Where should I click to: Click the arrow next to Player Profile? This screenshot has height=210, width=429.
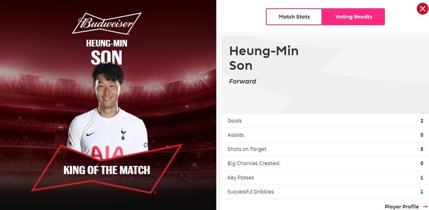(x=425, y=207)
